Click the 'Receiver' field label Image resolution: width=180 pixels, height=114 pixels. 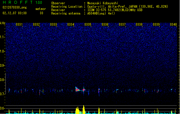58,10
